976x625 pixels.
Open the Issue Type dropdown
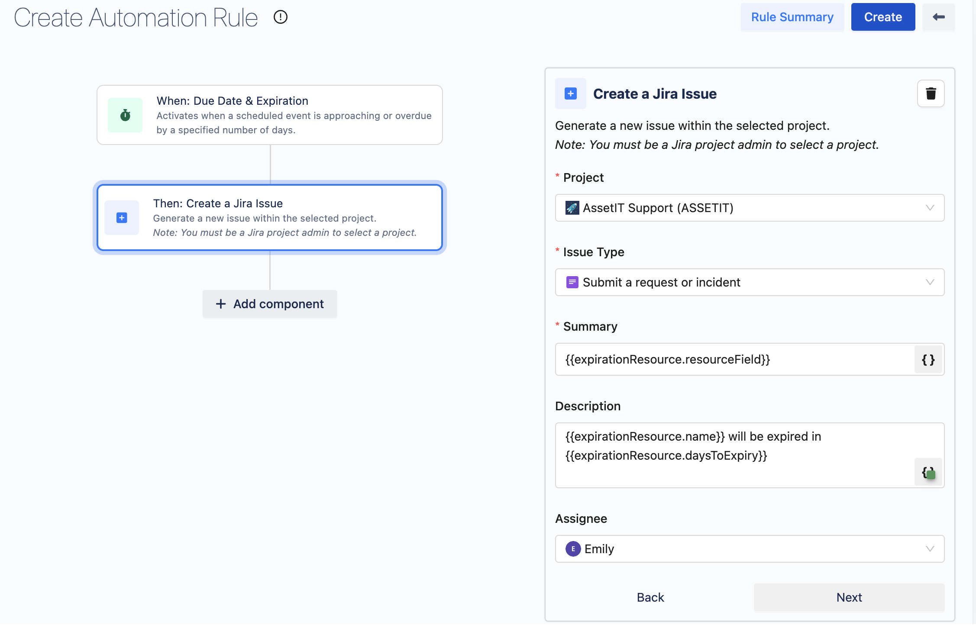coord(749,283)
